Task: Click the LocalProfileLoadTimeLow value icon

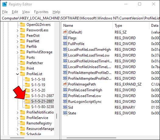Action: pos(65,55)
